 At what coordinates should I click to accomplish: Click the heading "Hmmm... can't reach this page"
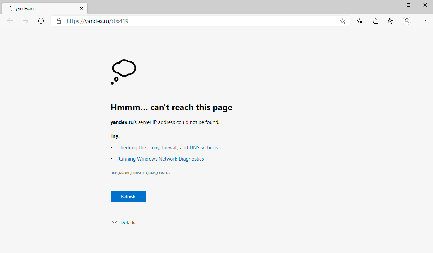171,107
